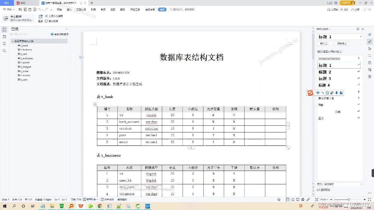This screenshot has height=210, width=374.
Task: Add a column with plus button right of t_bank table
Action: 288,126
